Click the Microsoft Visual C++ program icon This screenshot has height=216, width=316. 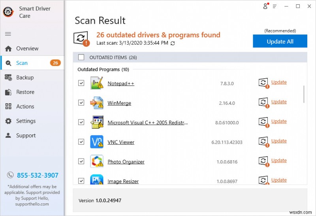tap(97, 122)
